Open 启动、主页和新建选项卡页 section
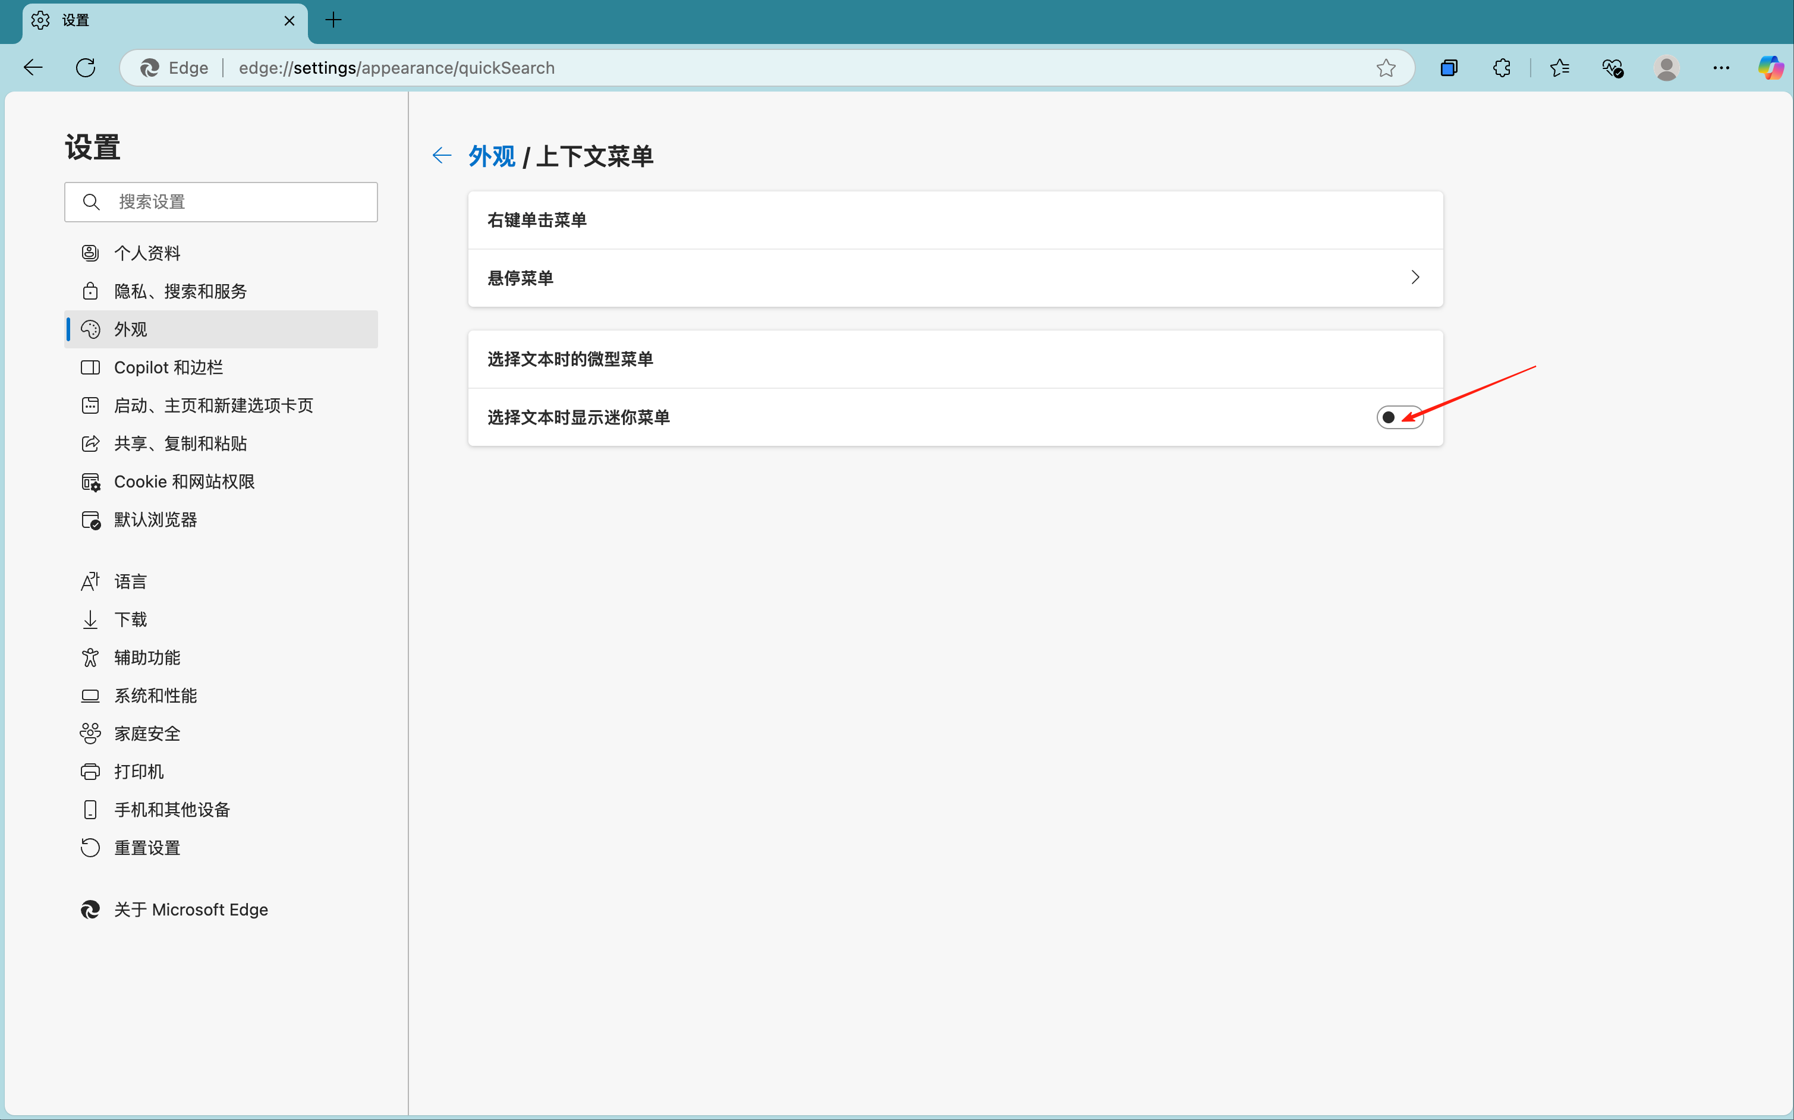 click(x=221, y=405)
